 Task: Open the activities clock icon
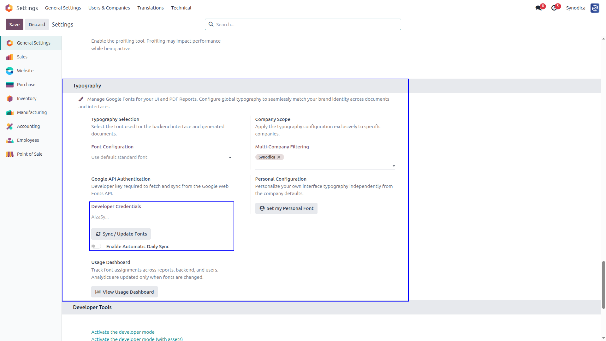(x=554, y=8)
